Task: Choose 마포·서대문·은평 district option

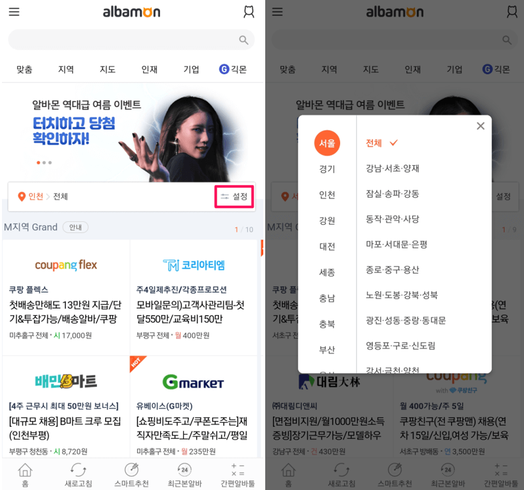Action: [396, 244]
